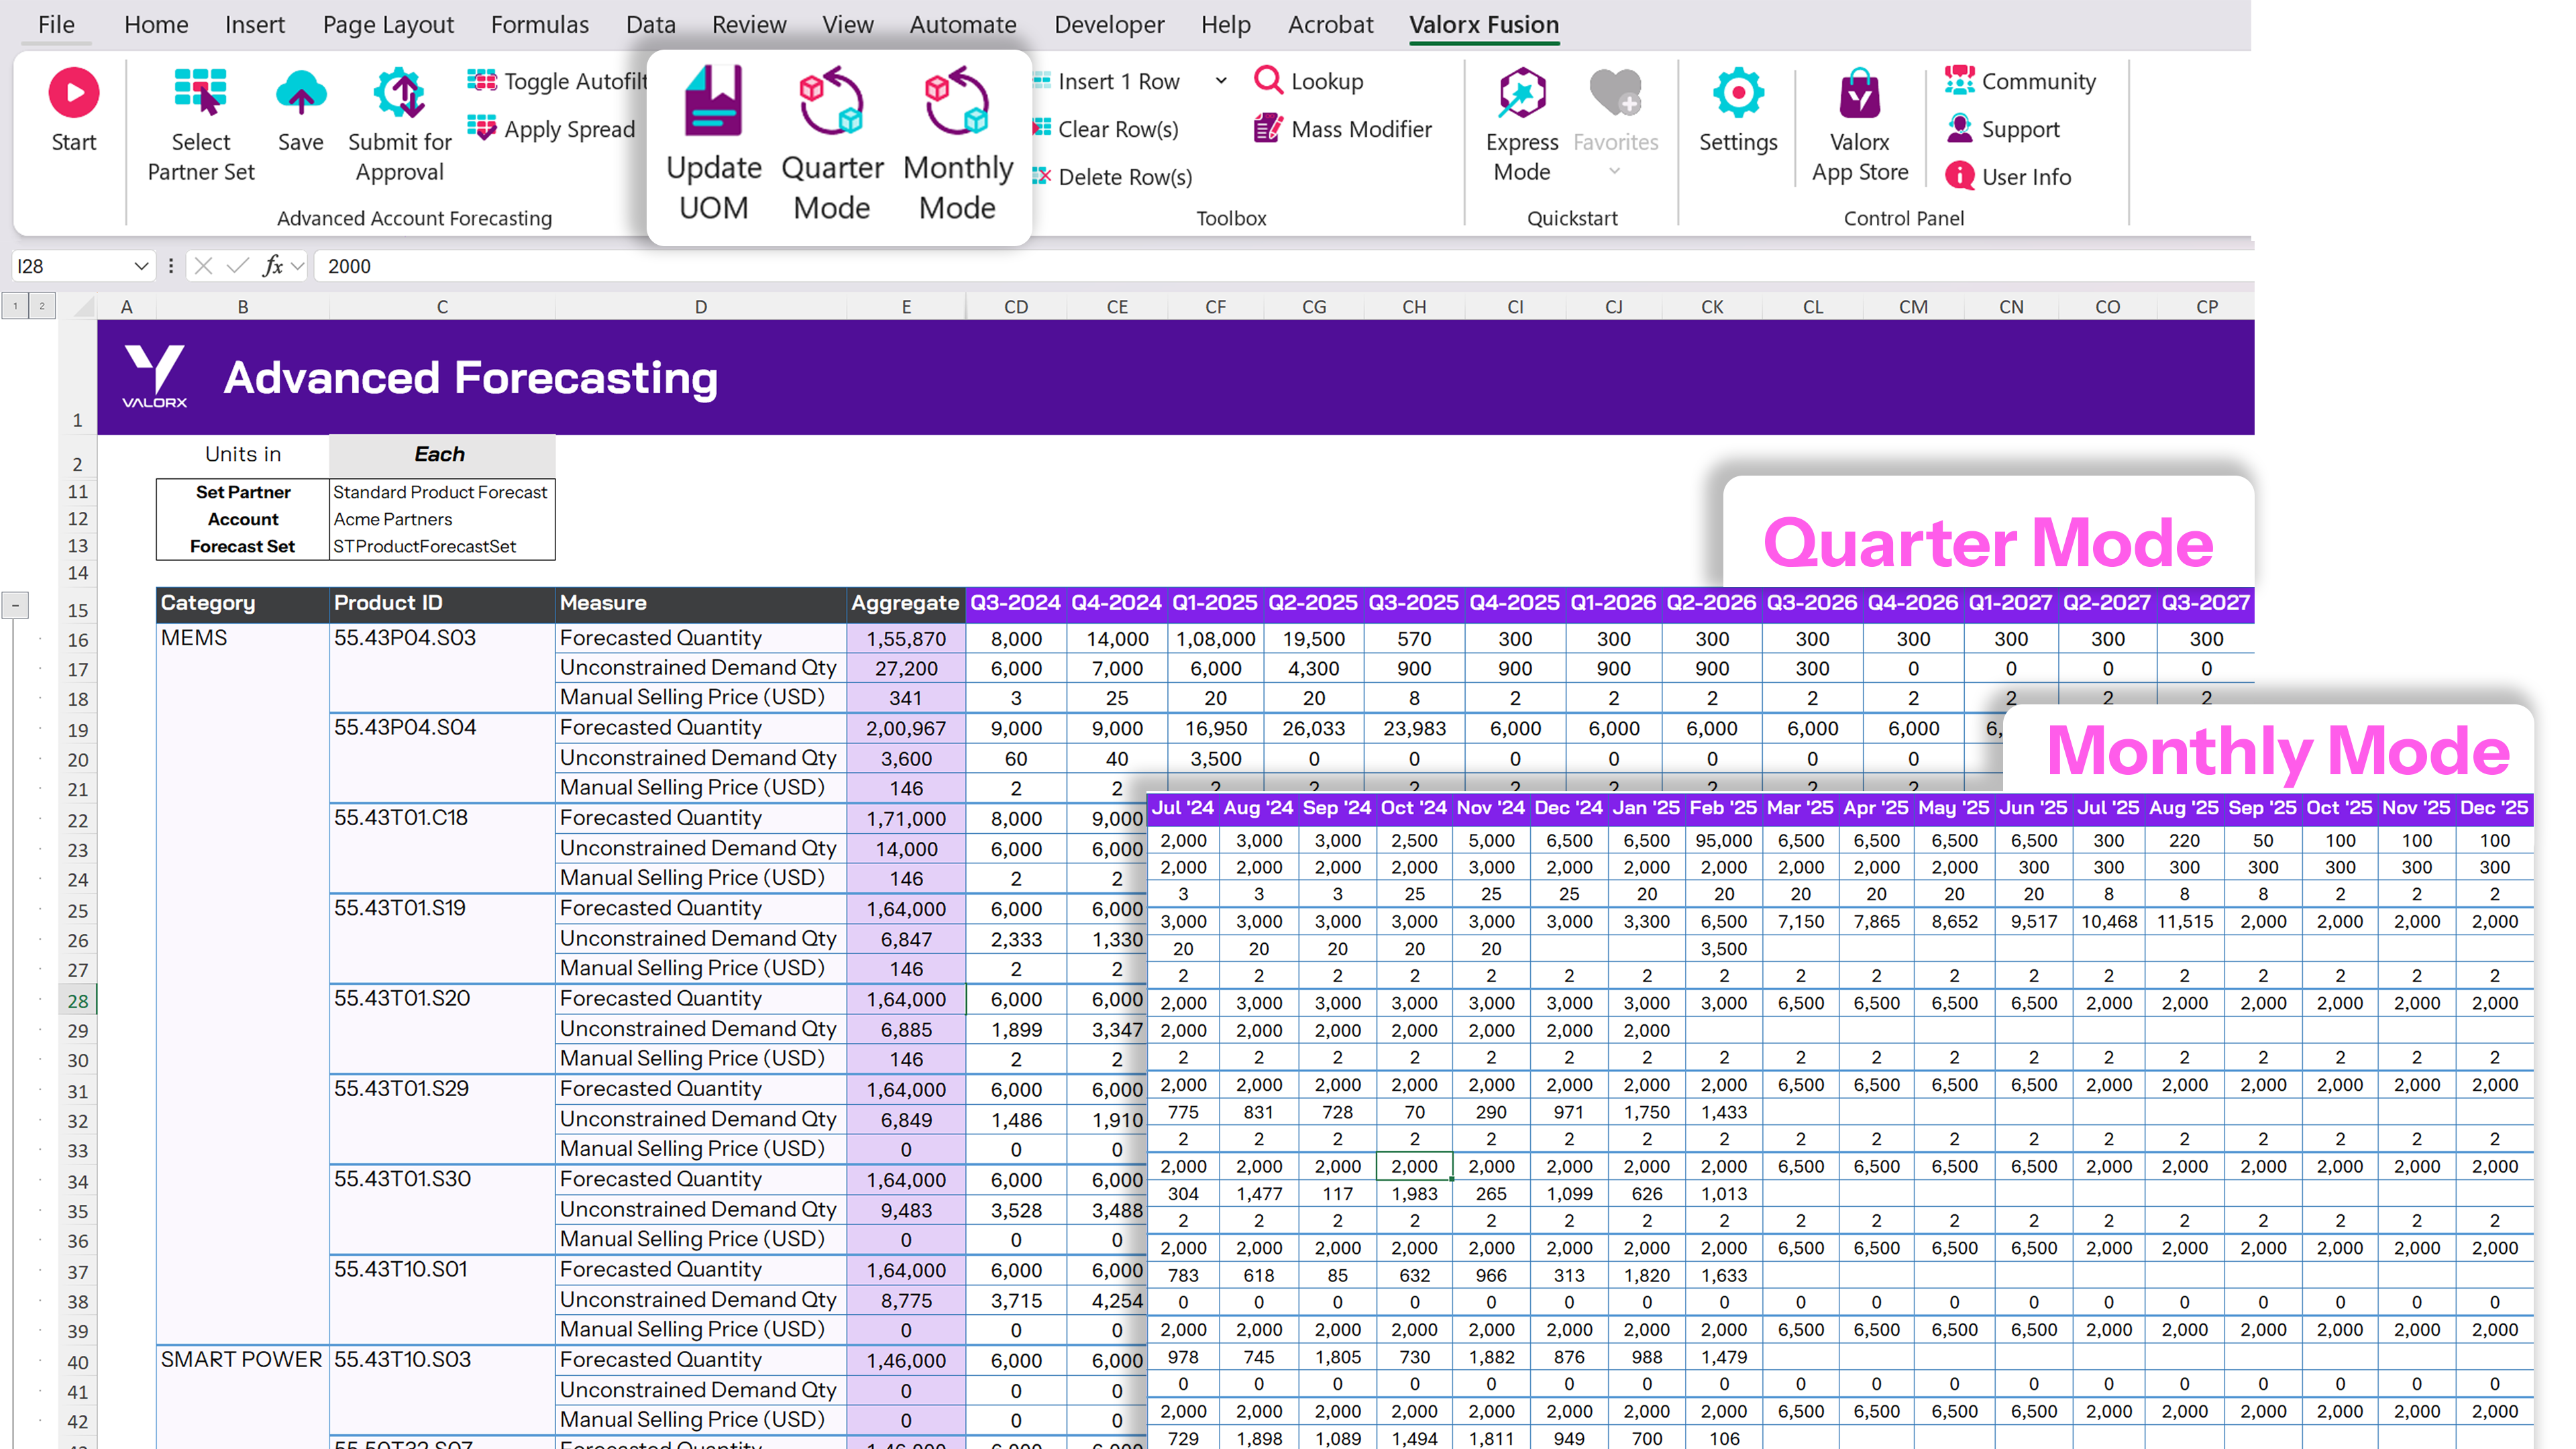Click Submit for Approval icon
The image size is (2576, 1449).
coord(400,94)
